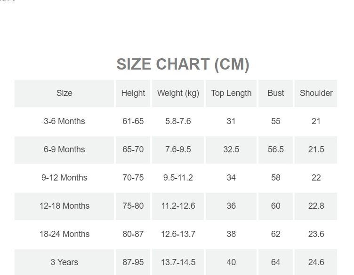This screenshot has height=275, width=354.
Task: Select the 56.5 bust cell
Action: [276, 149]
